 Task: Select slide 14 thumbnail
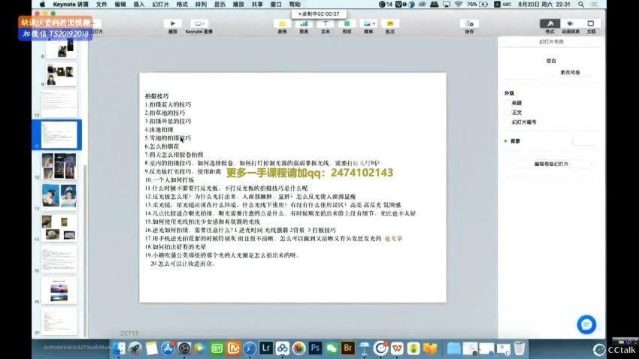click(x=59, y=228)
